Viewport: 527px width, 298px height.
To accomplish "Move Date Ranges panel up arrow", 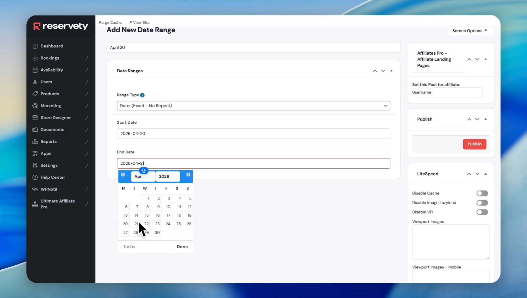I will coord(375,71).
